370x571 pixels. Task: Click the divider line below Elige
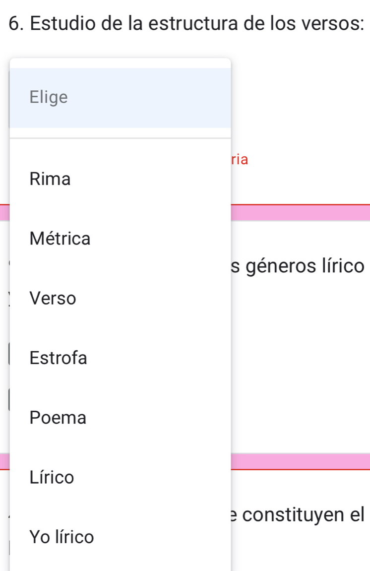(120, 138)
